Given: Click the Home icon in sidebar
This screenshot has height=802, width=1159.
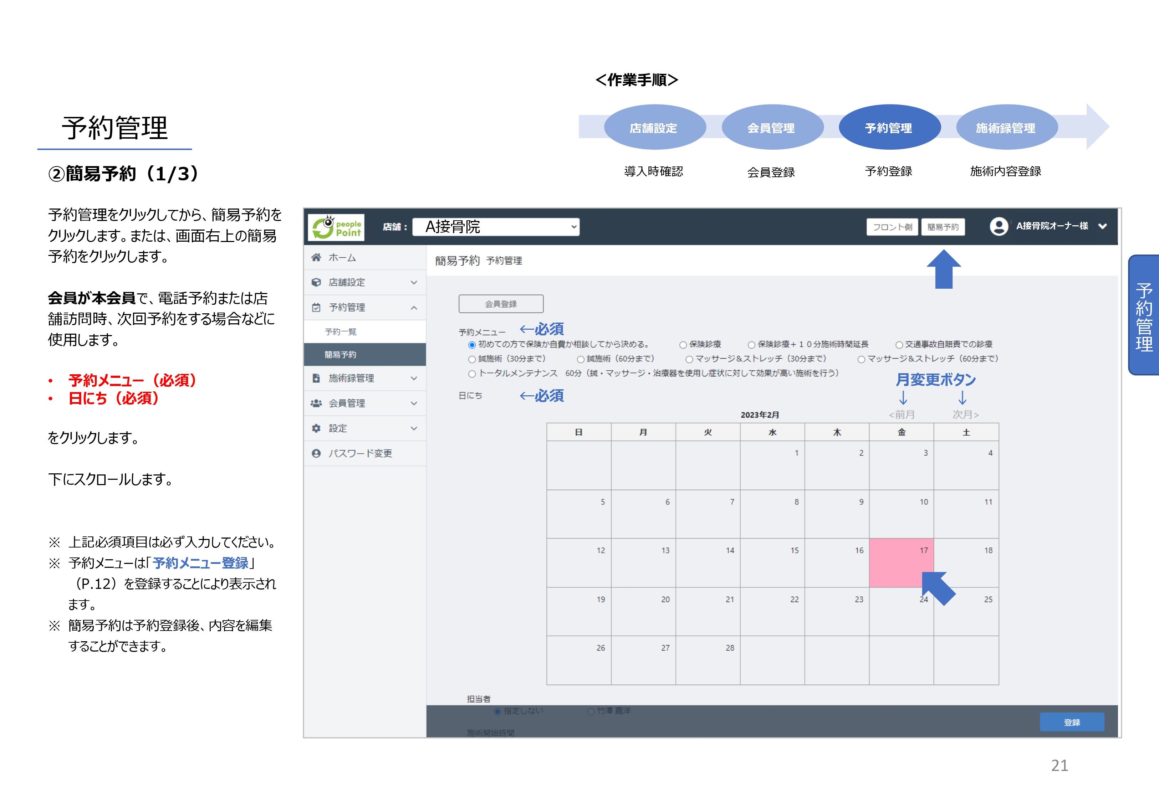Looking at the screenshot, I should click(x=316, y=257).
